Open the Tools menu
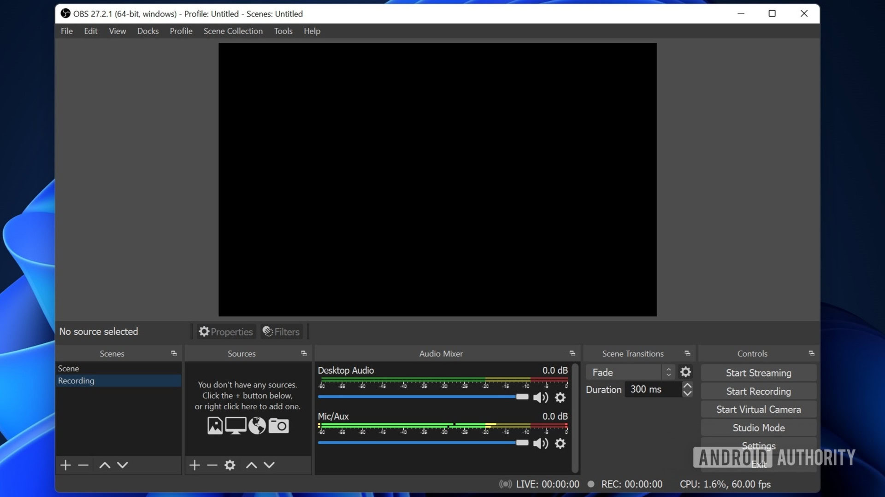The image size is (885, 497). [283, 31]
